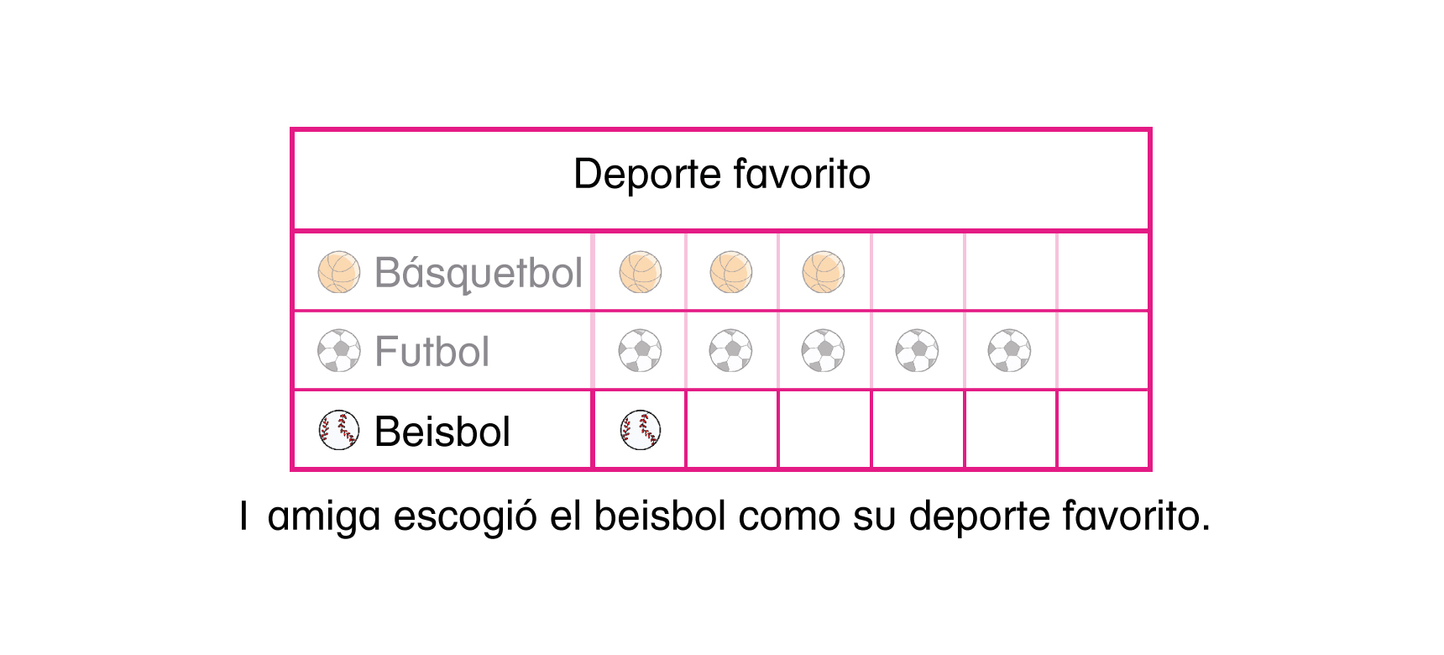Viewport: 1444px width, 655px height.
Task: Click the soccer ball icon beside the Futbol label
Action: pyautogui.click(x=339, y=351)
